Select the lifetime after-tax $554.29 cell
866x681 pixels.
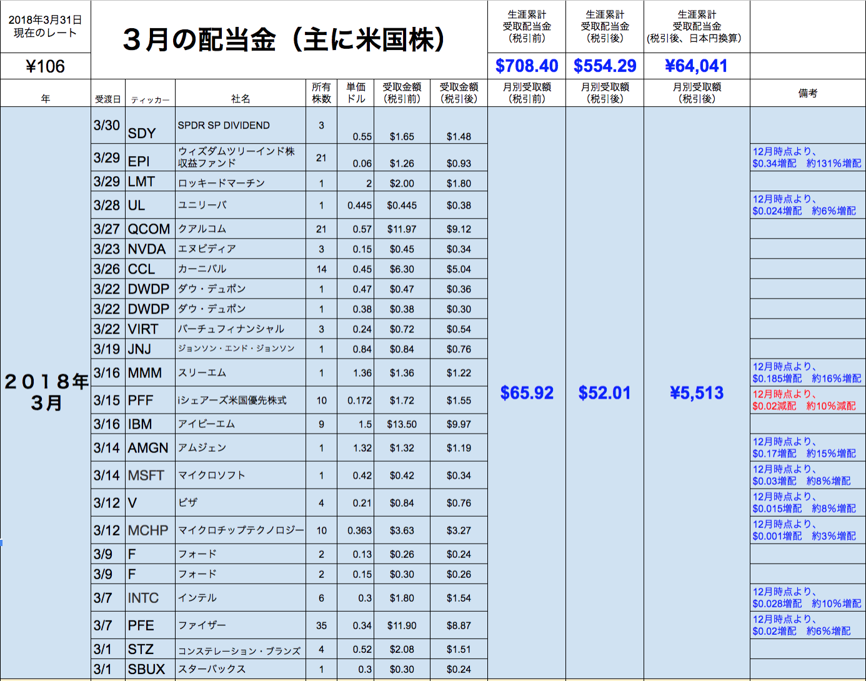(605, 66)
